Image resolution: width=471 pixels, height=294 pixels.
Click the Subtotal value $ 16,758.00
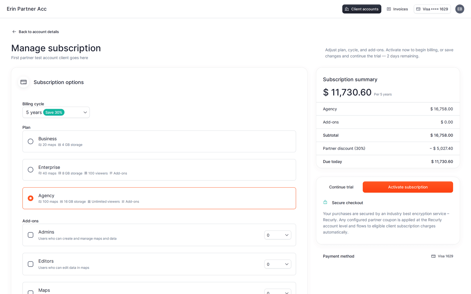click(x=442, y=135)
